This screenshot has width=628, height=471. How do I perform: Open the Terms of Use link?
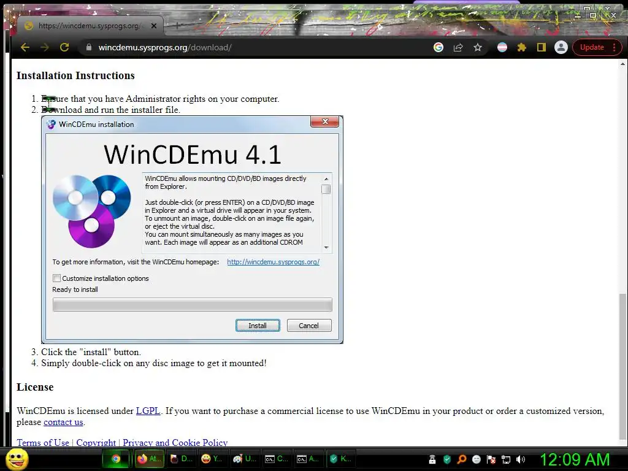(43, 443)
